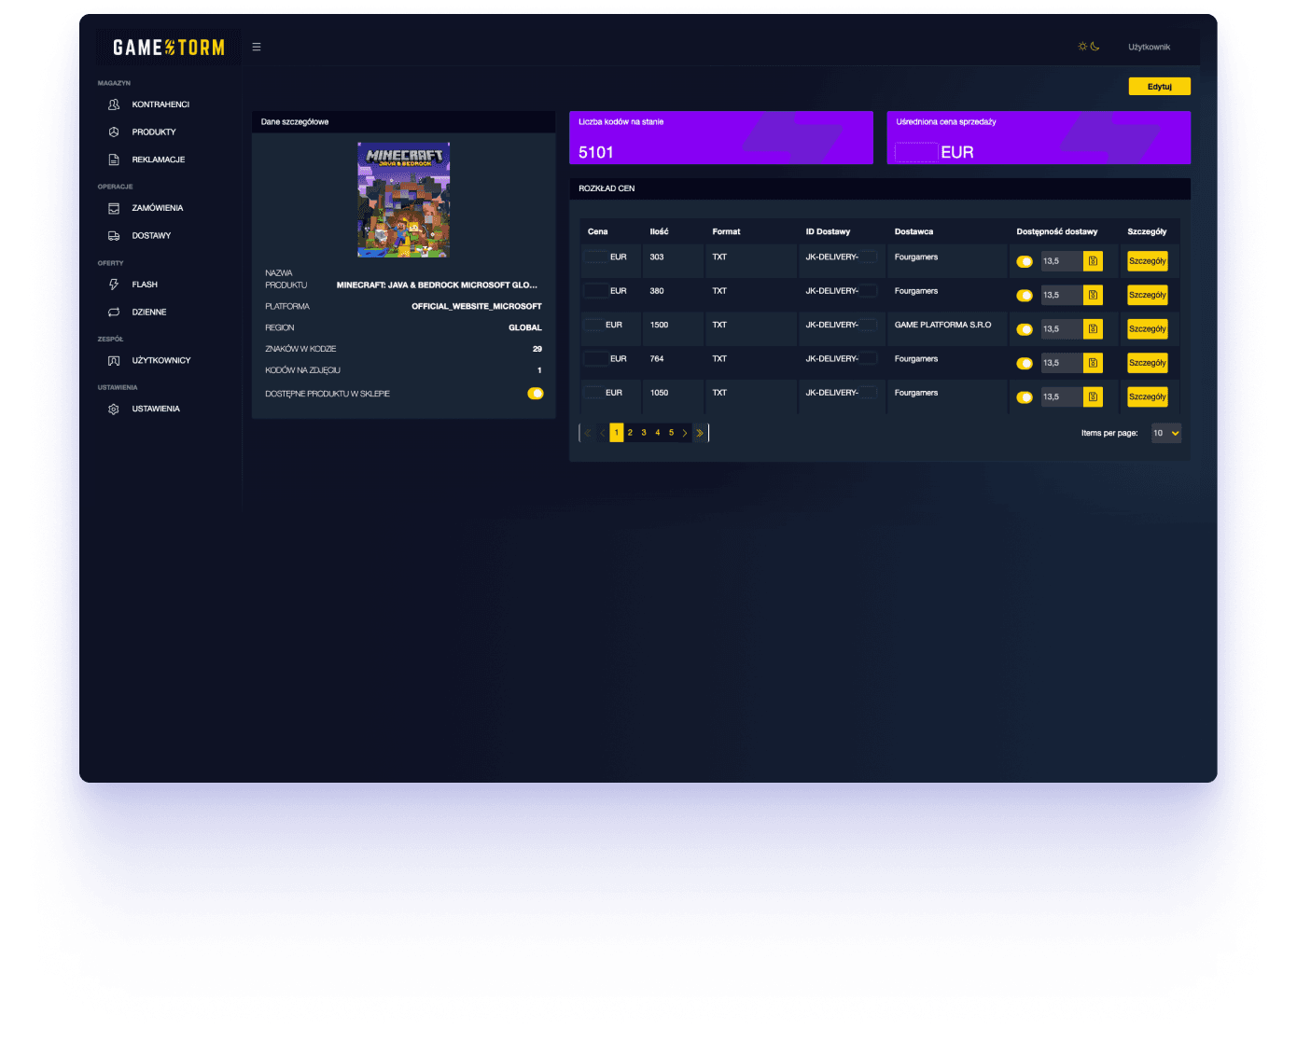Open the hamburger menu icon
Image resolution: width=1297 pixels, height=1056 pixels.
257,47
